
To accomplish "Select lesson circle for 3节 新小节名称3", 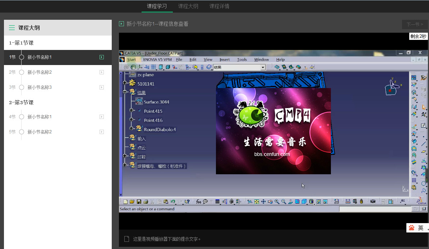I will 22,87.
